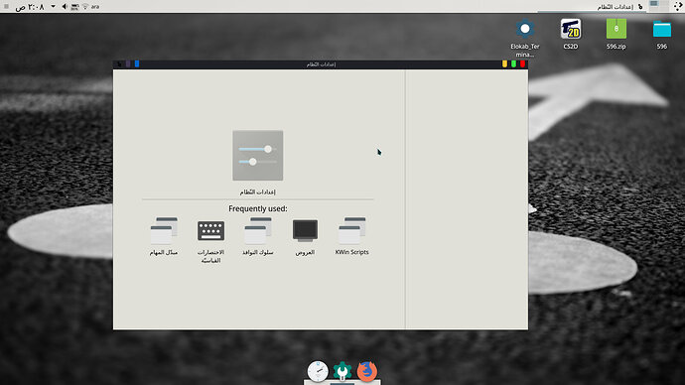This screenshot has height=385, width=685.
Task: Select the System Settings taskbar entry
Action: [592, 7]
